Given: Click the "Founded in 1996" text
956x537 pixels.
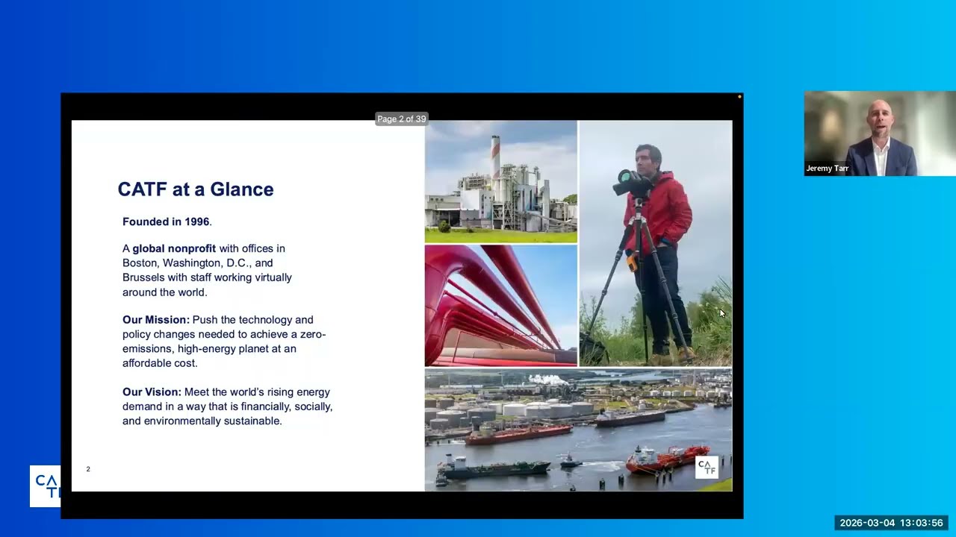Looking at the screenshot, I should coord(166,222).
